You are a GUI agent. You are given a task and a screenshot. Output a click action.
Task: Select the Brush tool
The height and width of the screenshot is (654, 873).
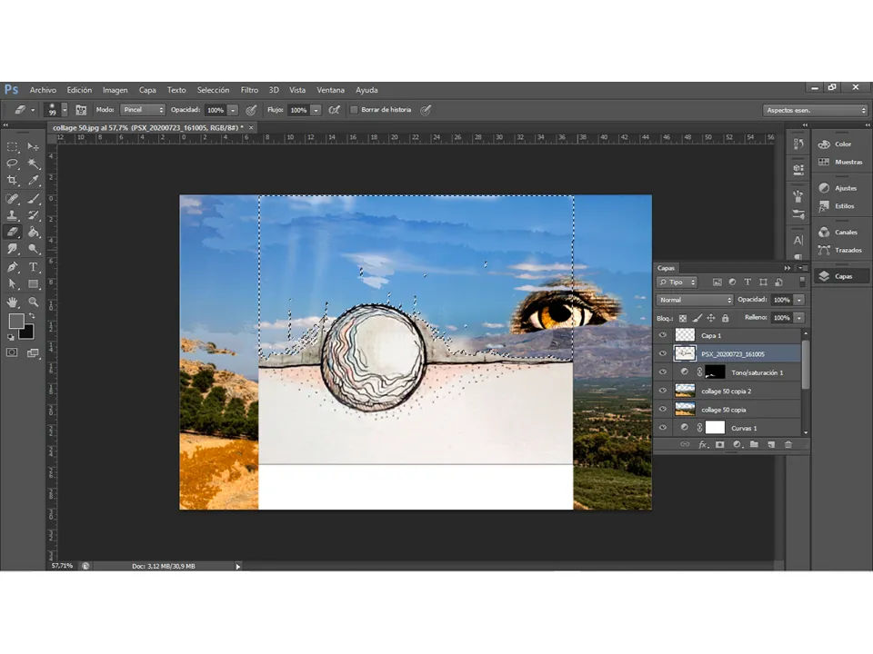click(34, 199)
